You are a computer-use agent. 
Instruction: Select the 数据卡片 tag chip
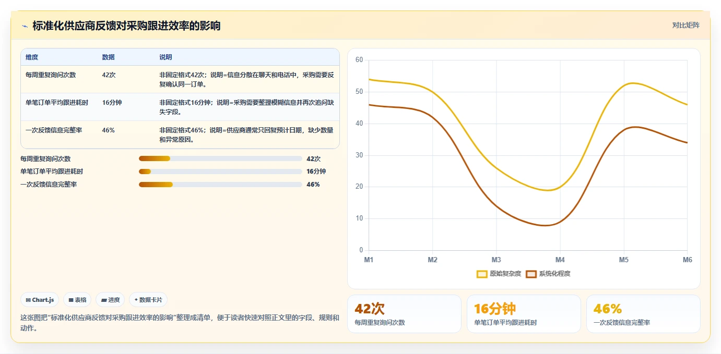[x=148, y=300]
